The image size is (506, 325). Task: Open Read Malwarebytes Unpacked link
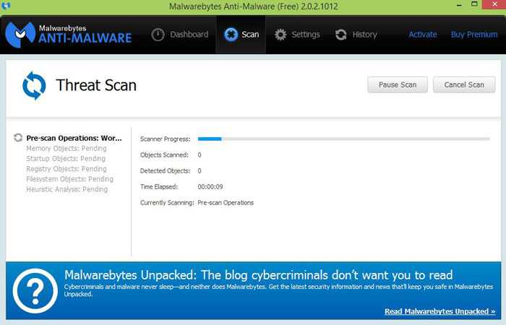tap(439, 311)
